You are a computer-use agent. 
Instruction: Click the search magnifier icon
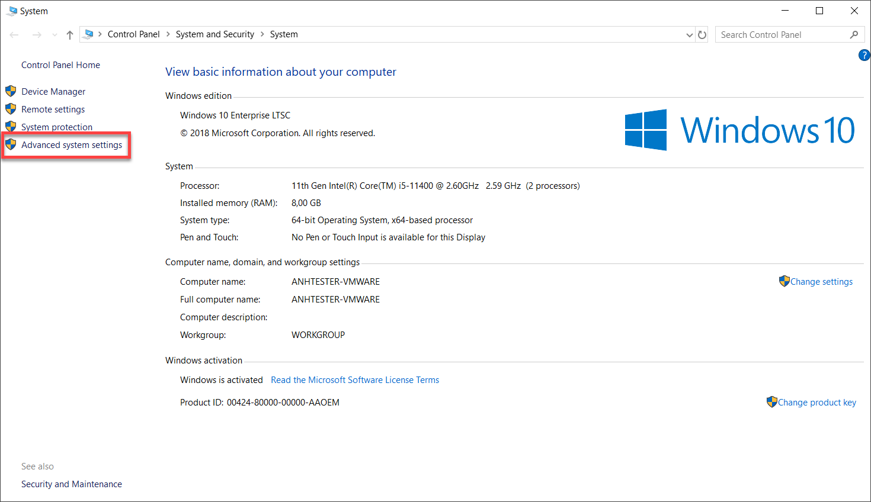(854, 35)
